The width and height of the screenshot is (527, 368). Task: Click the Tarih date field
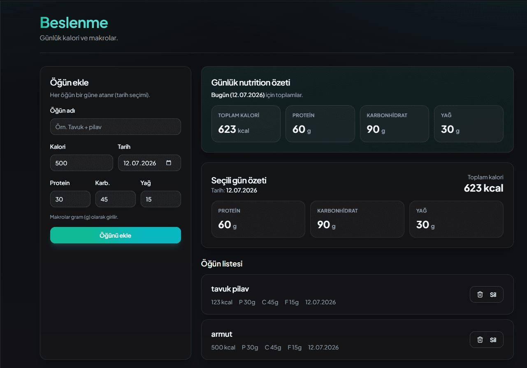[149, 163]
